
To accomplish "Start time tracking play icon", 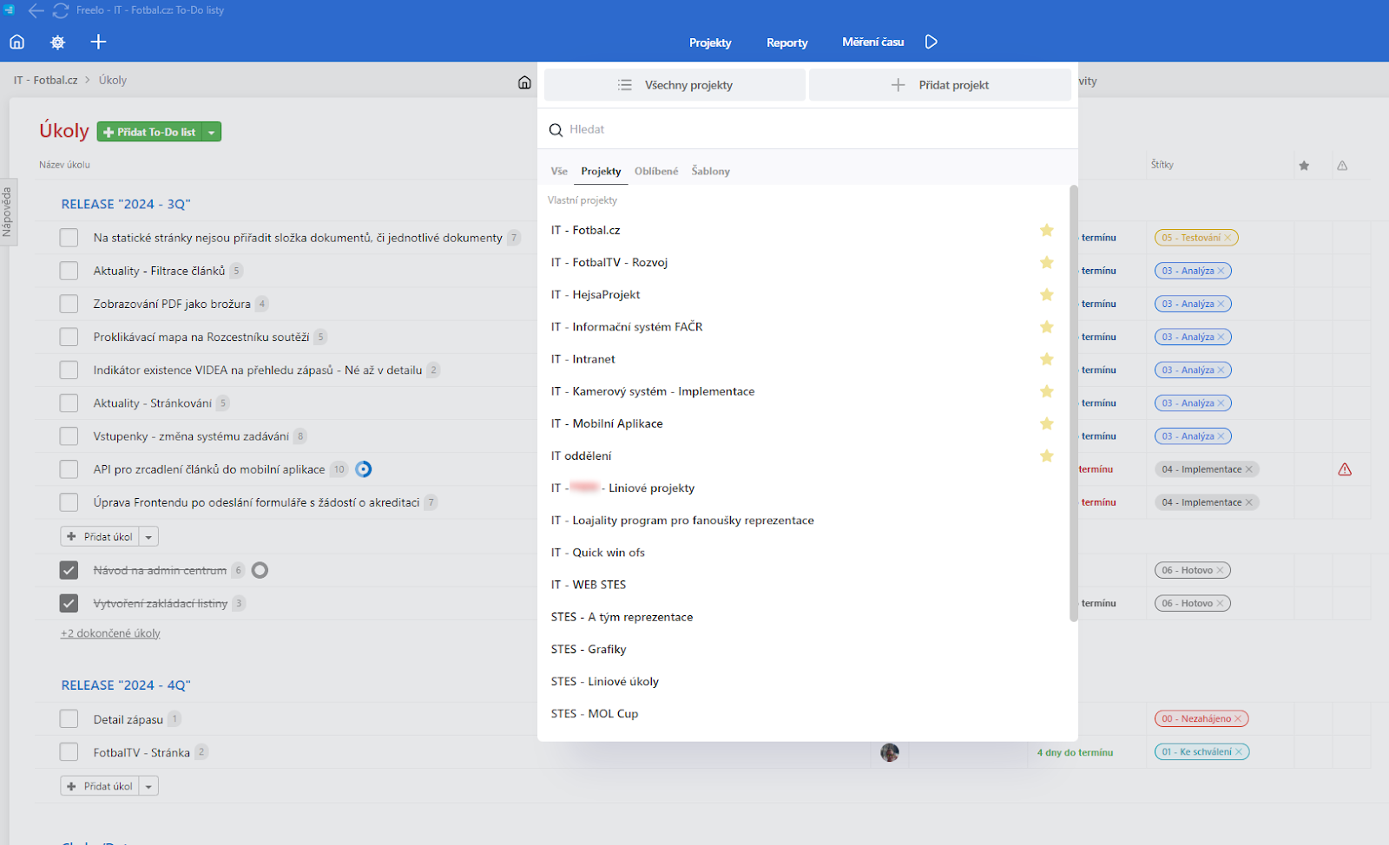I will (931, 42).
